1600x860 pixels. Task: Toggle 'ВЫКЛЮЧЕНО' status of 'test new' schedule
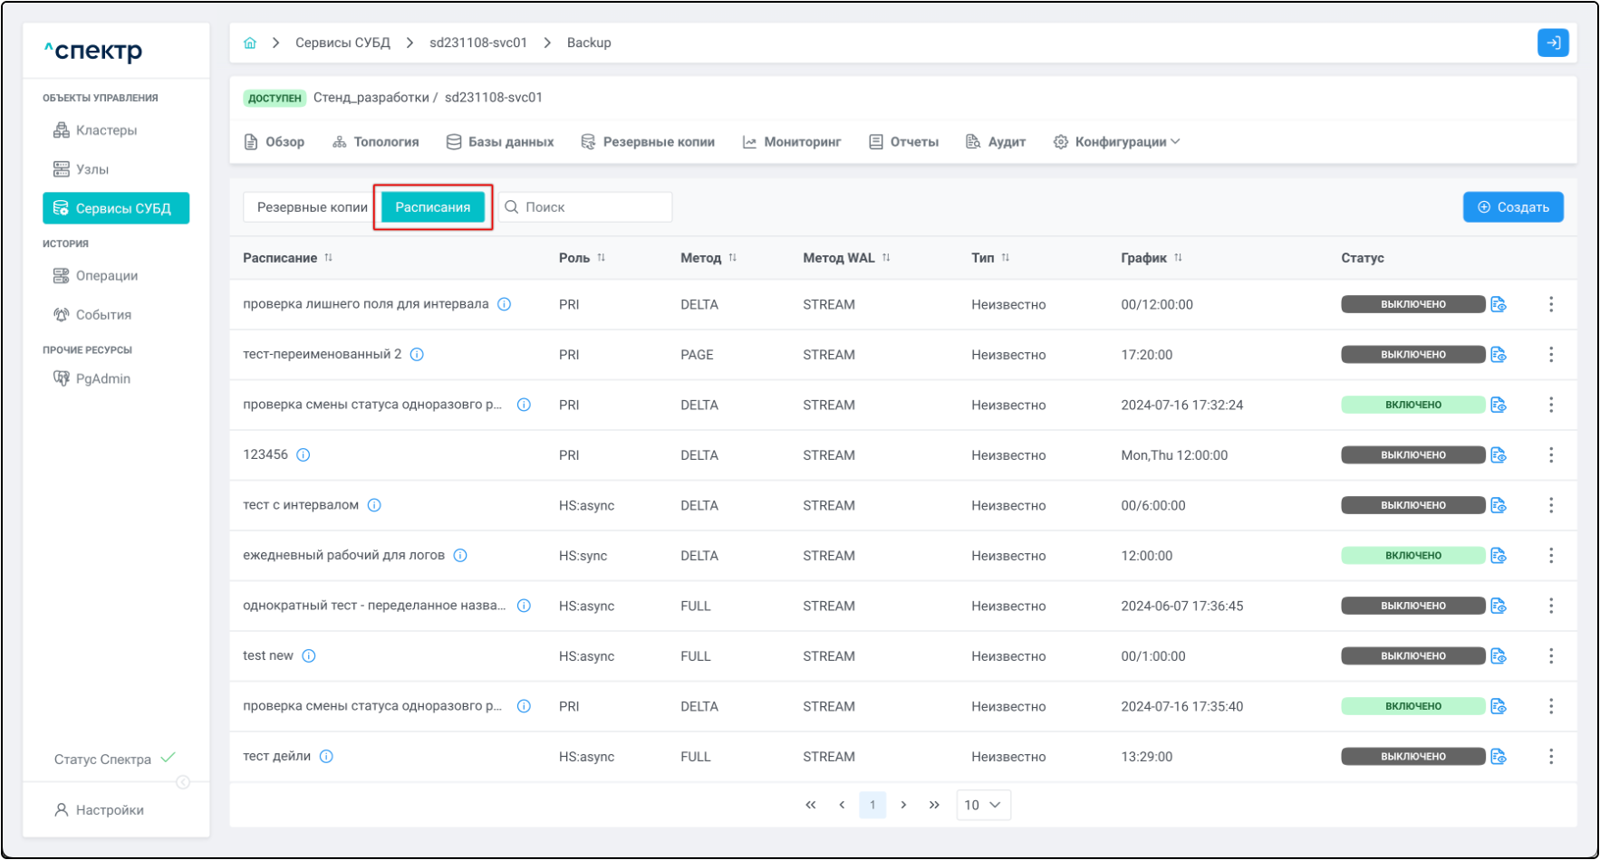coord(1412,656)
